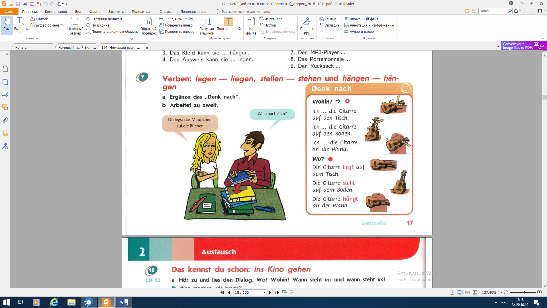Open the Security lock panel in sidebar
The height and width of the screenshot is (308, 547).
tap(5, 133)
